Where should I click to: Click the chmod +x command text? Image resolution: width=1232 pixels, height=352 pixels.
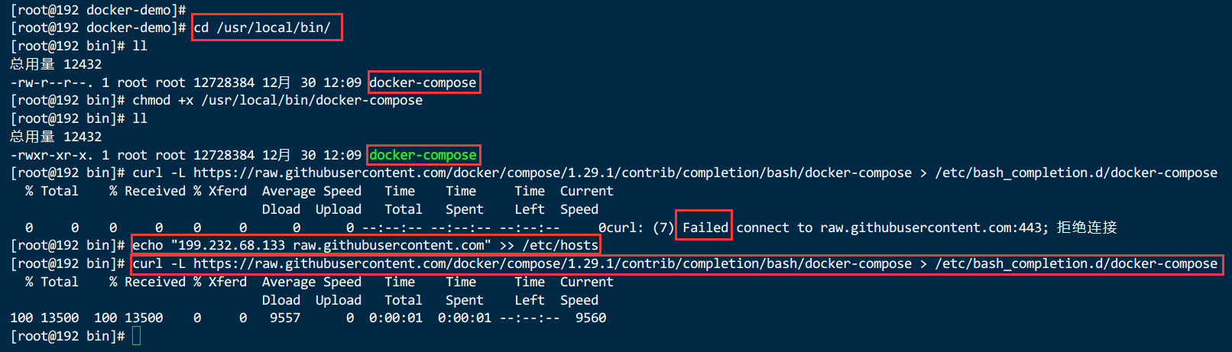click(x=277, y=100)
